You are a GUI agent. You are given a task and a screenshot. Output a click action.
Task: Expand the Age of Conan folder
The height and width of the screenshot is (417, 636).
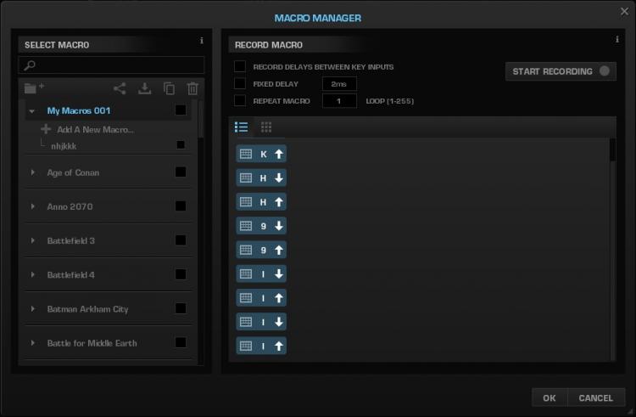(32, 172)
